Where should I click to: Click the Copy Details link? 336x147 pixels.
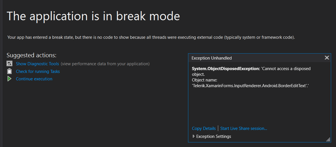[203, 128]
